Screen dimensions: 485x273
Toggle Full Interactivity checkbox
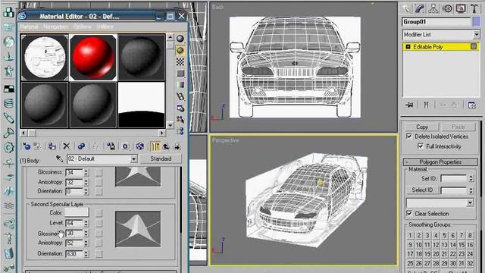[421, 146]
